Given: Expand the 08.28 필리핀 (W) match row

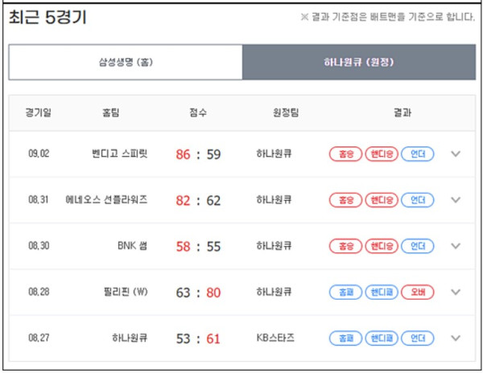Looking at the screenshot, I should (x=456, y=292).
